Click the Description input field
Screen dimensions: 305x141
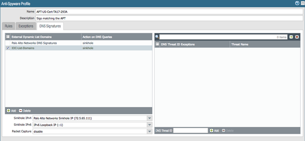tap(169, 18)
